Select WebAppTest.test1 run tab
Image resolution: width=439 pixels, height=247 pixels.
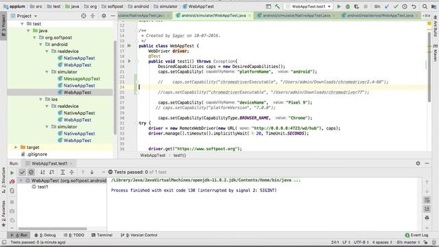tap(49, 163)
